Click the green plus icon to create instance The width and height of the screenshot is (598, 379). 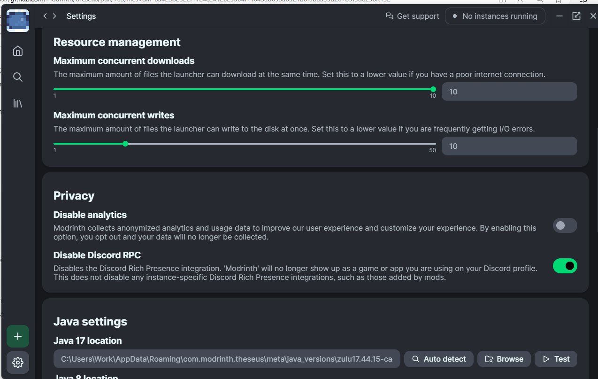pos(17,336)
